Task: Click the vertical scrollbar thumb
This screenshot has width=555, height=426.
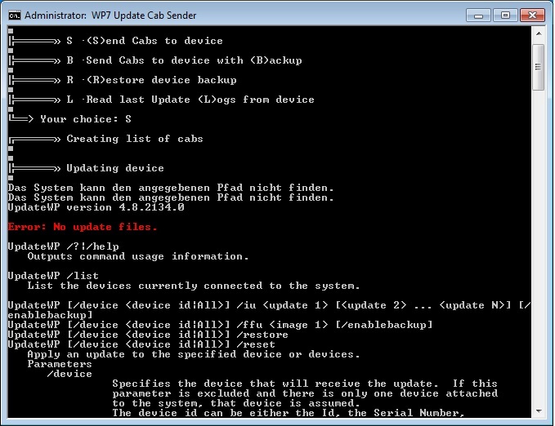Action: click(539, 67)
